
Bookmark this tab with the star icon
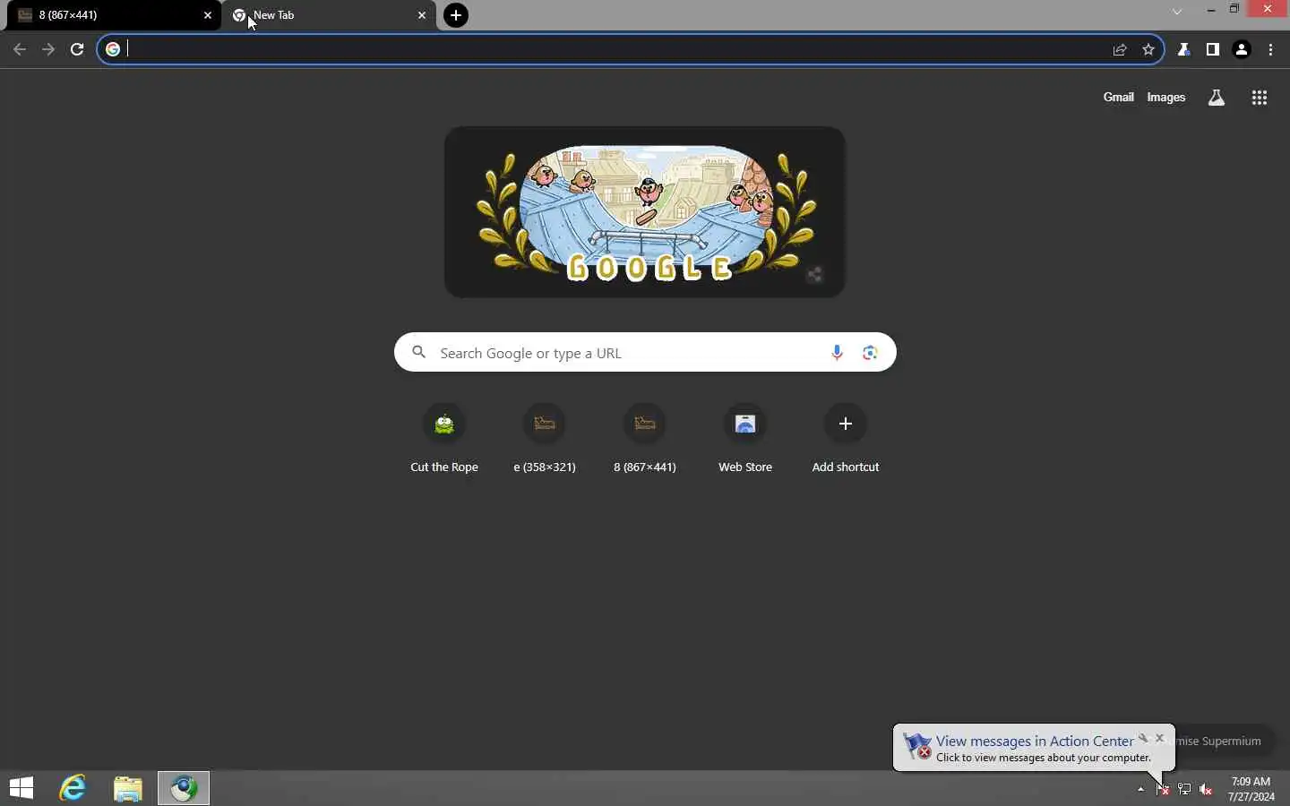pos(1148,49)
